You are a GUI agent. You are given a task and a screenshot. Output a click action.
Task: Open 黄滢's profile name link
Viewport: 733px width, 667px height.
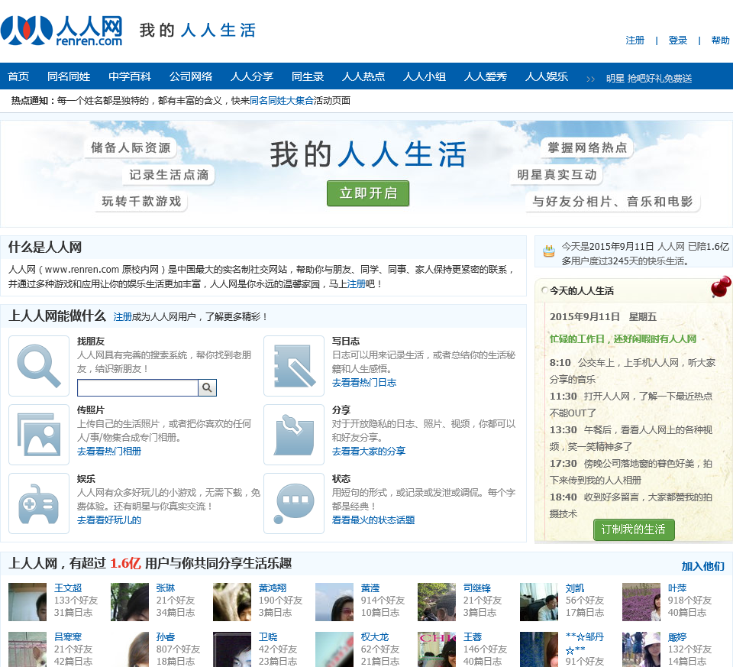(370, 588)
